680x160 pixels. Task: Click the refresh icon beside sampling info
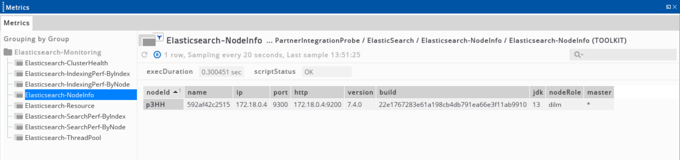point(144,55)
